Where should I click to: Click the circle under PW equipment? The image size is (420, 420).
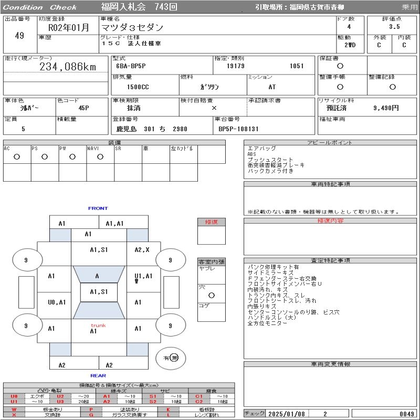(72, 156)
